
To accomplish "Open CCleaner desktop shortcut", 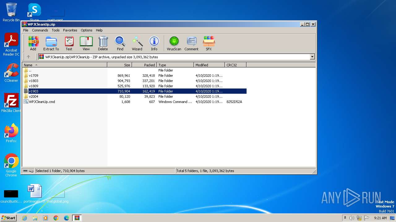I will [11, 73].
